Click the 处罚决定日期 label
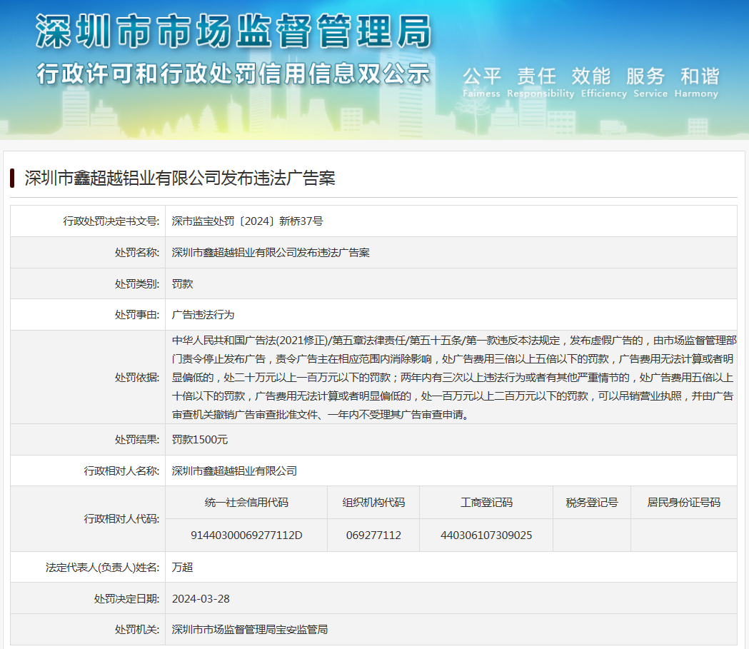The image size is (749, 649). 126,599
